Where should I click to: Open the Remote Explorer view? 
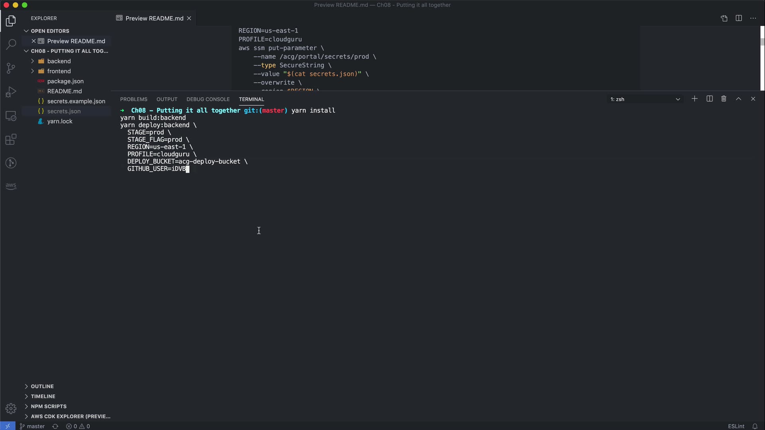coord(11,116)
